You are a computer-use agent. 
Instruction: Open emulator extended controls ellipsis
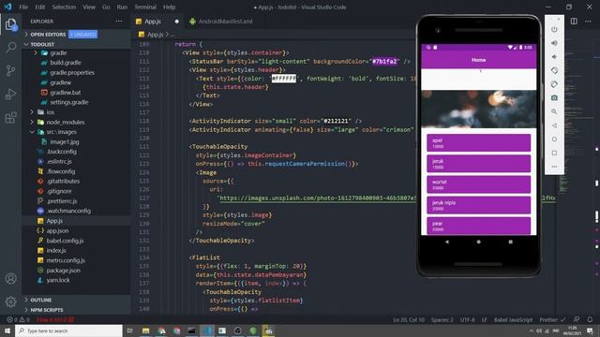pos(554,167)
